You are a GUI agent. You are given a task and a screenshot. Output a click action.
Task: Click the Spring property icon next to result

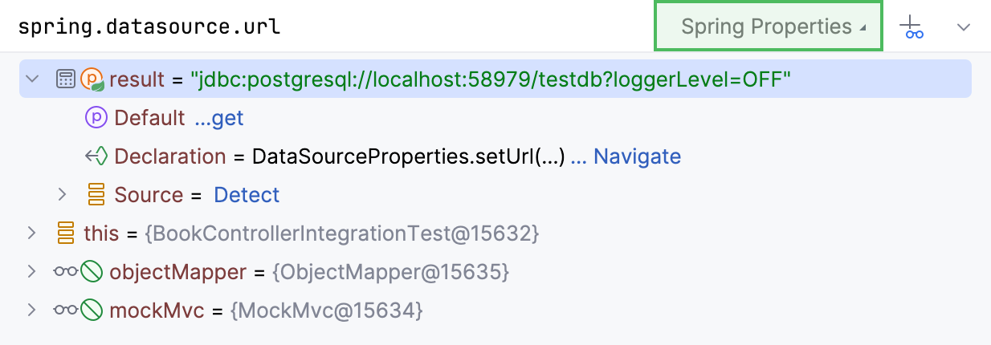pos(93,79)
